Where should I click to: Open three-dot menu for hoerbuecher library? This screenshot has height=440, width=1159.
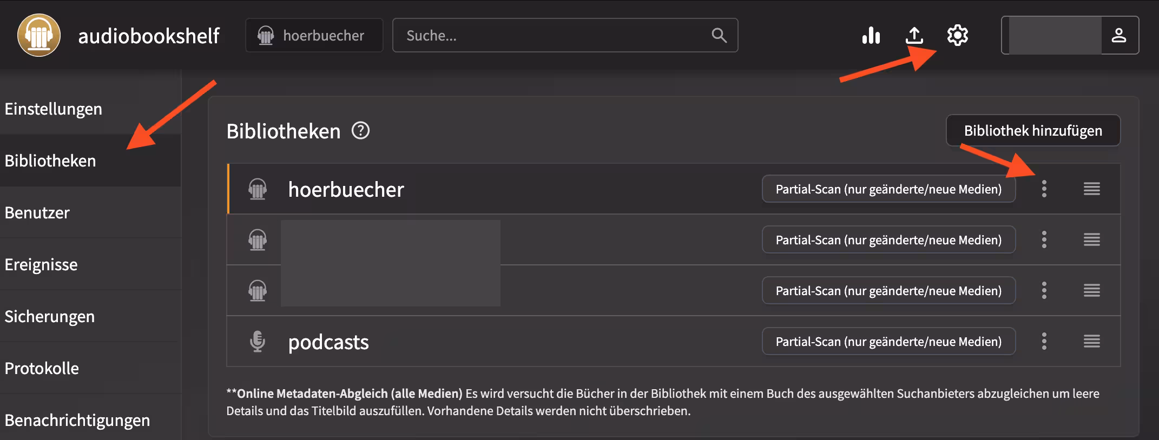click(1044, 189)
